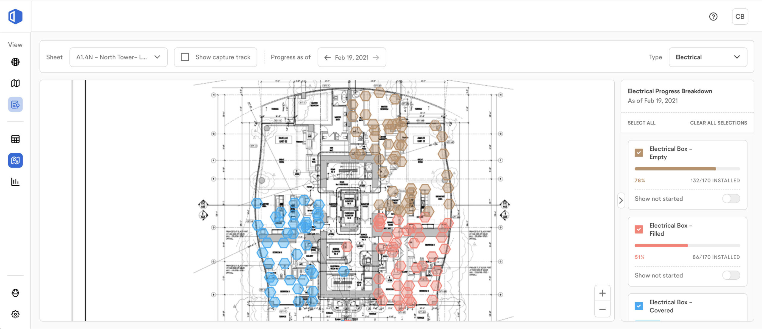Click the help question mark icon
Image resolution: width=762 pixels, height=329 pixels.
[713, 17]
